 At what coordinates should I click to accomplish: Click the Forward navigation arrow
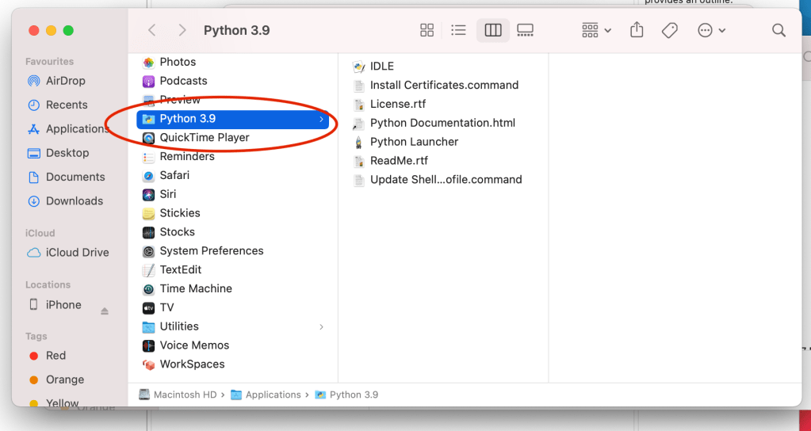[182, 30]
